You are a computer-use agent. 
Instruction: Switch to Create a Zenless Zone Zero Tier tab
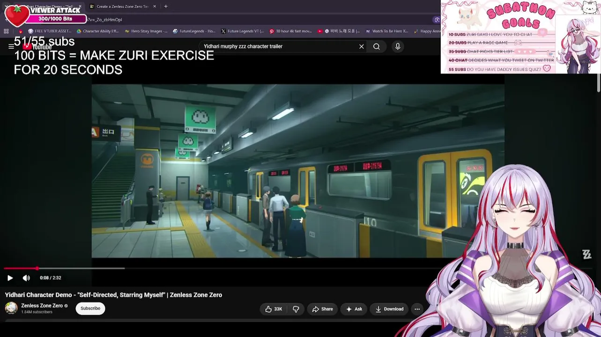pos(122,7)
